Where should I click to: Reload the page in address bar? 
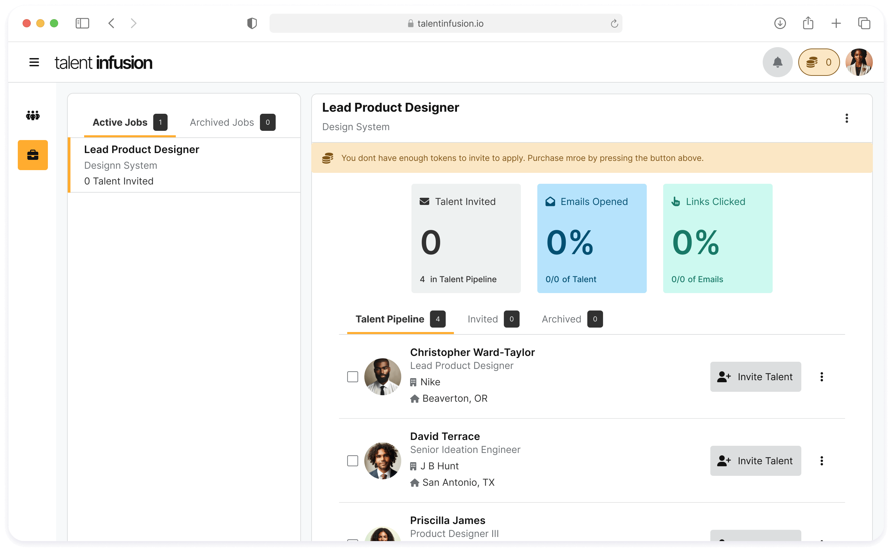coord(614,24)
